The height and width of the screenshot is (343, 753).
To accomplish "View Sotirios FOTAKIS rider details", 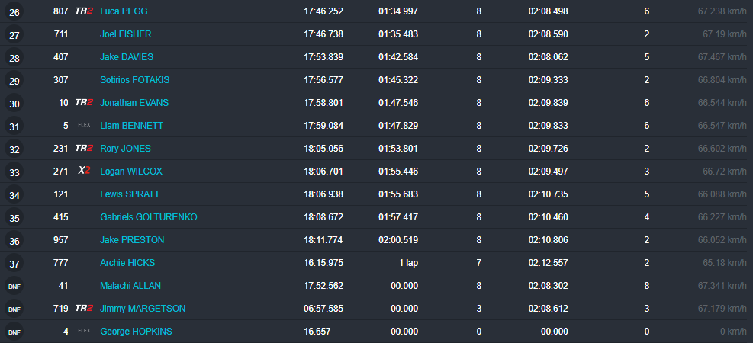I will tap(135, 80).
